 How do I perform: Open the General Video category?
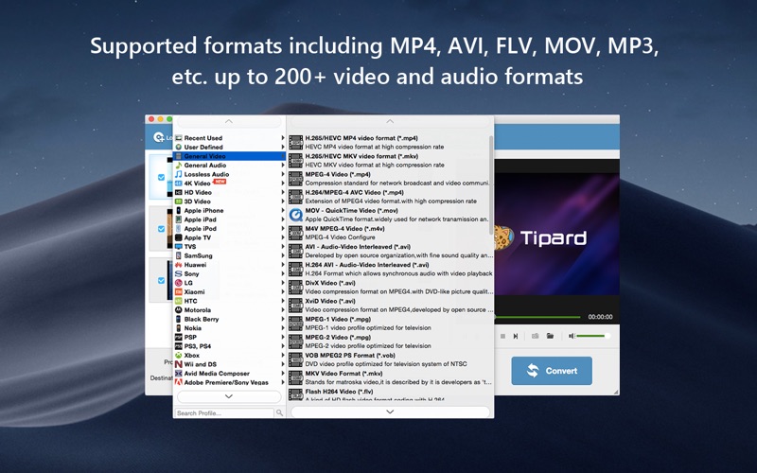(x=229, y=156)
